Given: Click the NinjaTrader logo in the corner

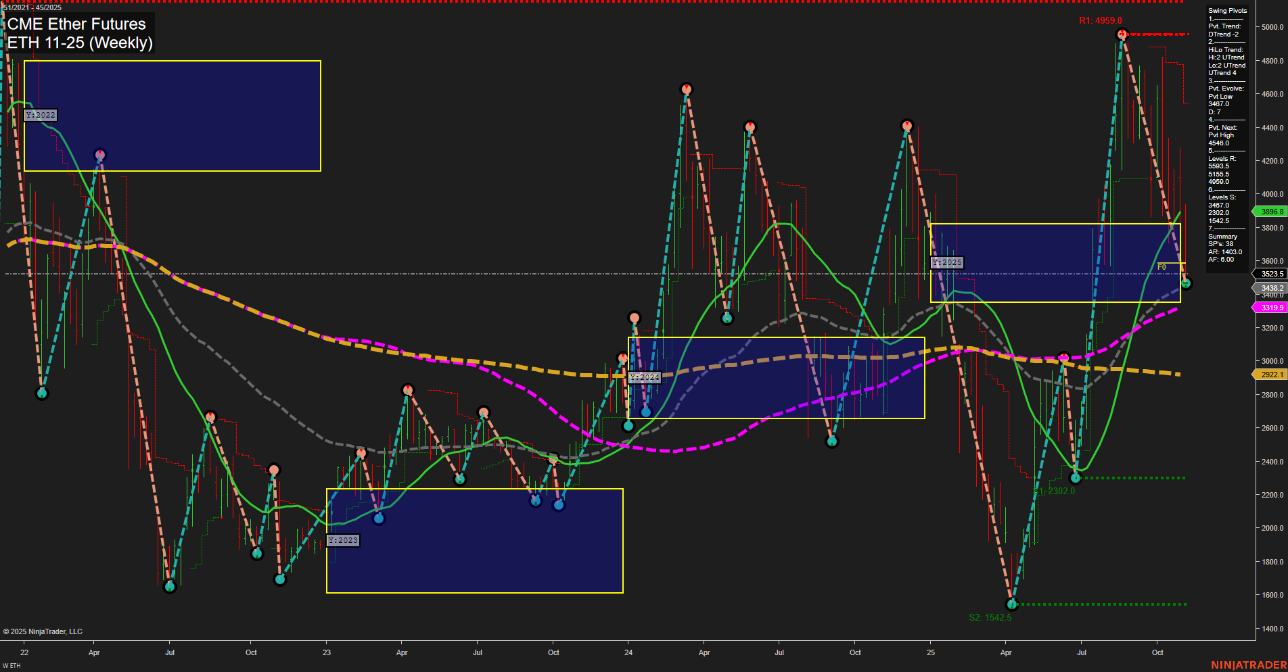Looking at the screenshot, I should click(1248, 664).
